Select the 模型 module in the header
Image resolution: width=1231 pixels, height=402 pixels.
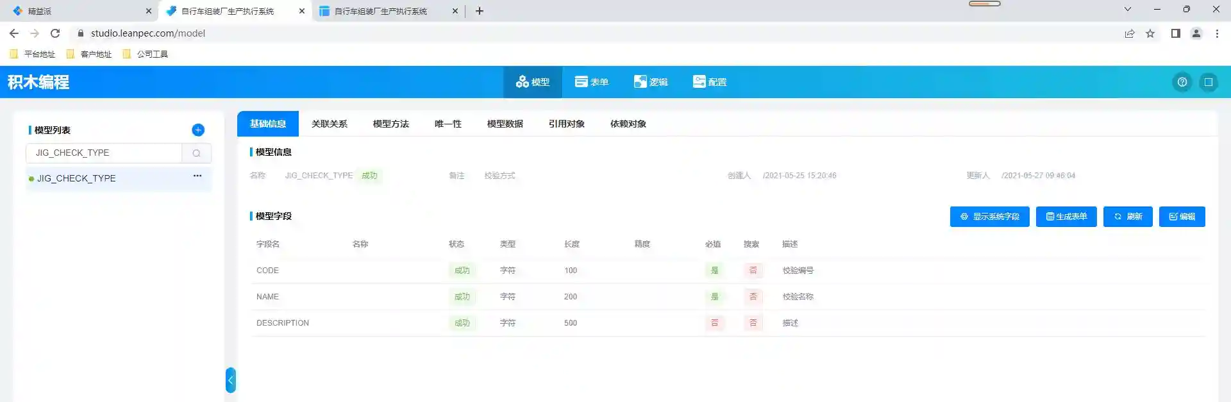[533, 82]
